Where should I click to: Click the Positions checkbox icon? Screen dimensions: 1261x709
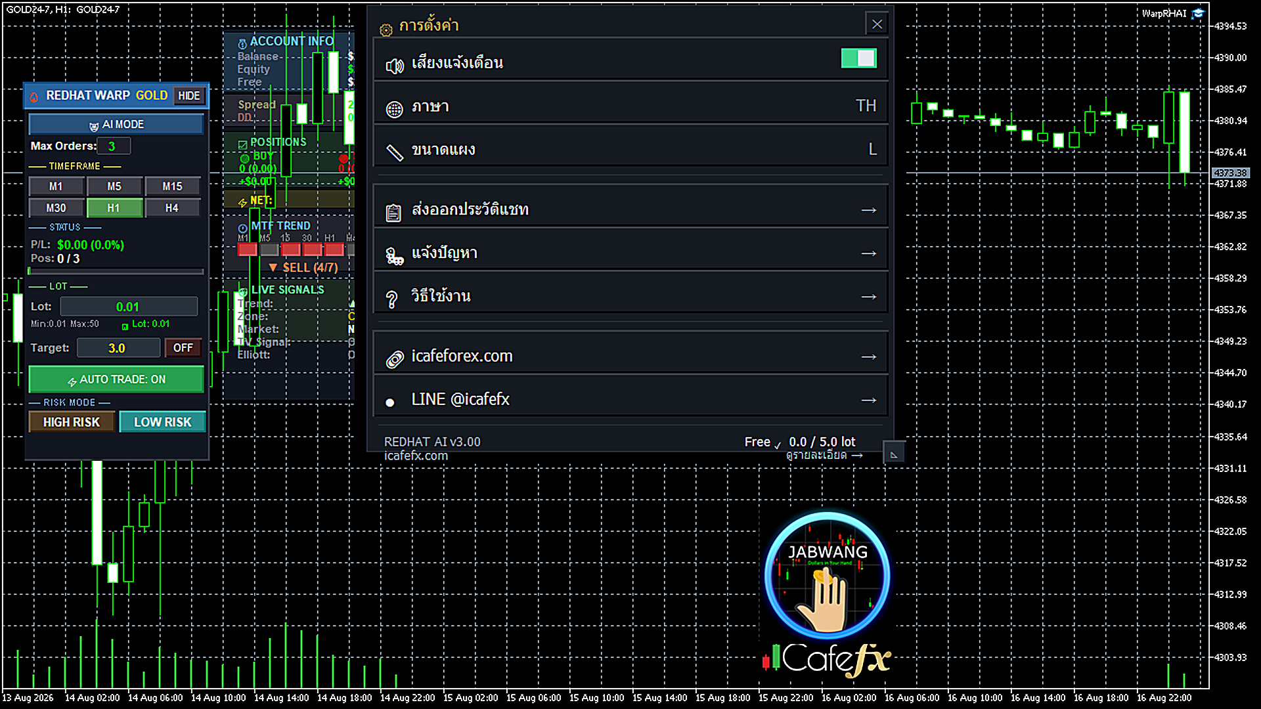(242, 144)
